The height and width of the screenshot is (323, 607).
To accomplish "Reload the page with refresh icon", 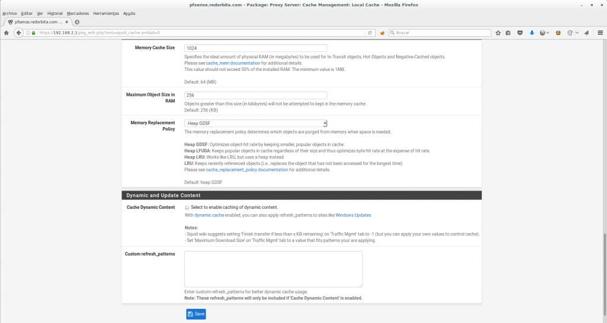I will (x=370, y=33).
